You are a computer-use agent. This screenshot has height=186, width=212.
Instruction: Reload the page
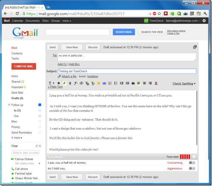(17, 13)
